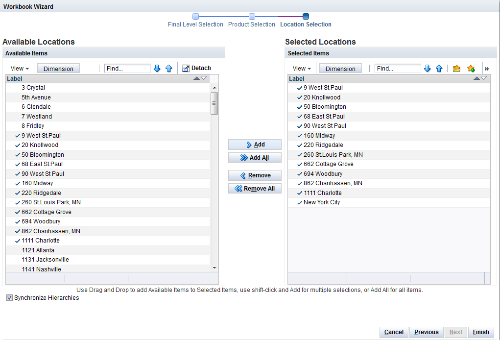Click the Product Selection step marker
500x340 pixels.
tap(252, 16)
